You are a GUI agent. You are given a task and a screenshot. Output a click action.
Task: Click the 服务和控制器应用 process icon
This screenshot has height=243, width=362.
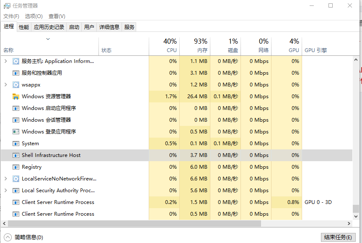click(16, 73)
